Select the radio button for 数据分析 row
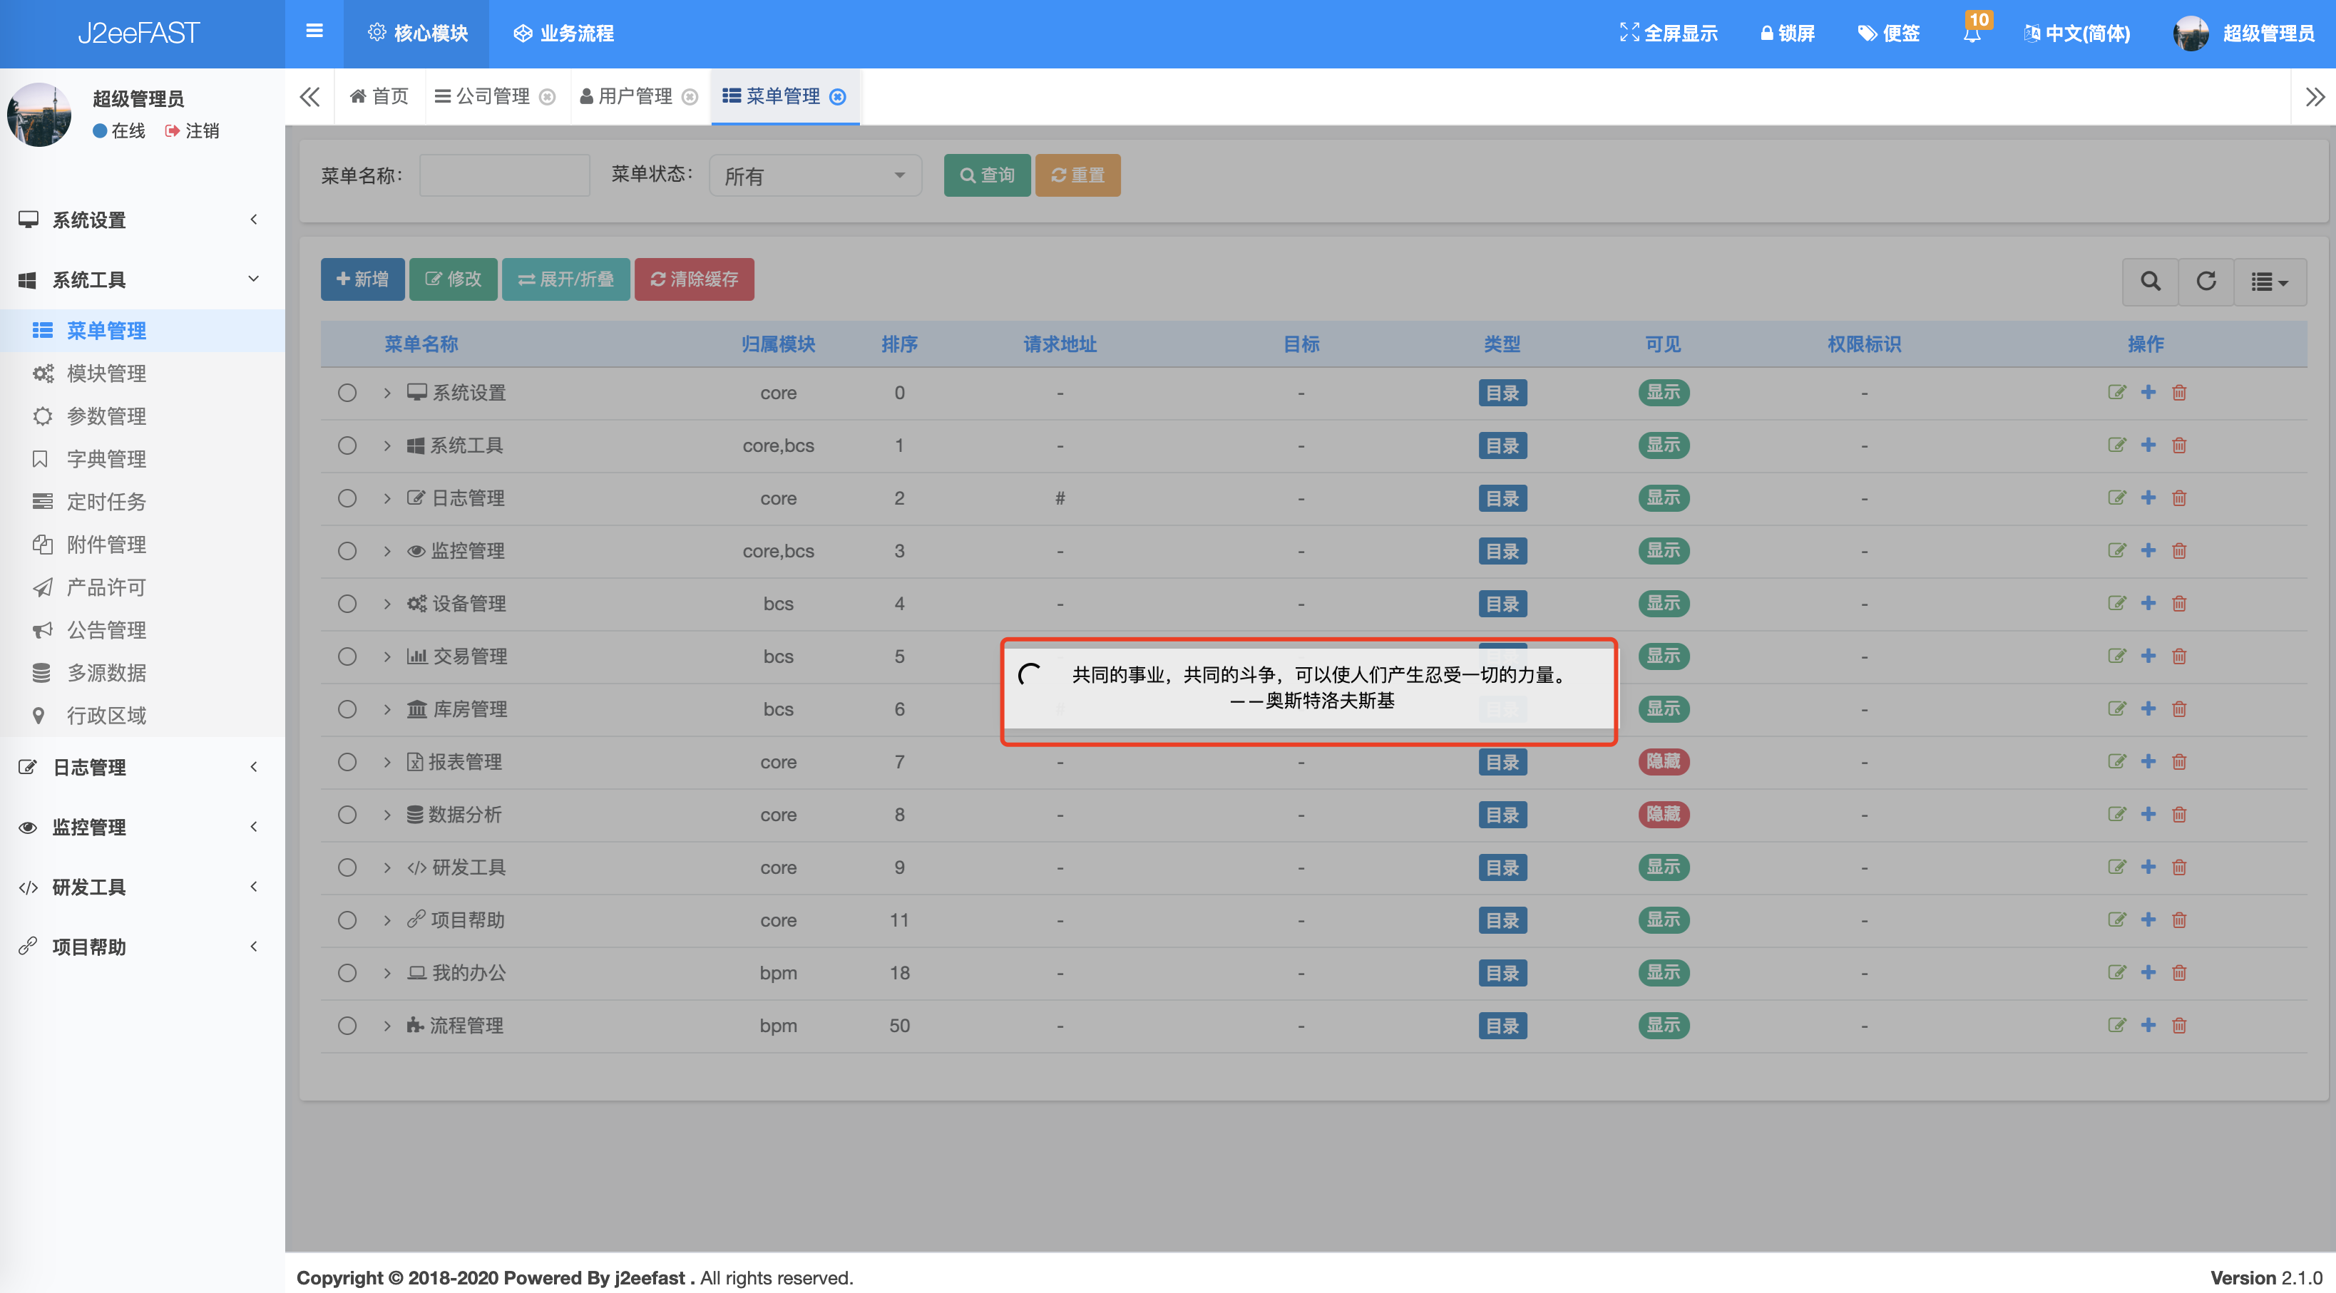This screenshot has width=2336, height=1293. [347, 814]
